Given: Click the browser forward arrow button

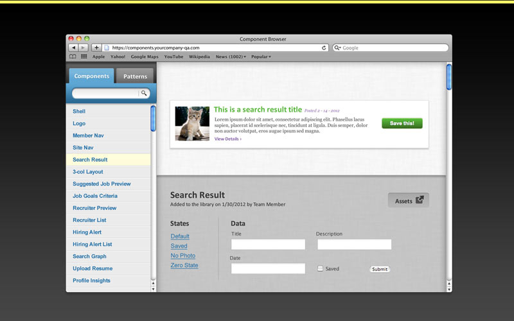Looking at the screenshot, I should tap(84, 48).
